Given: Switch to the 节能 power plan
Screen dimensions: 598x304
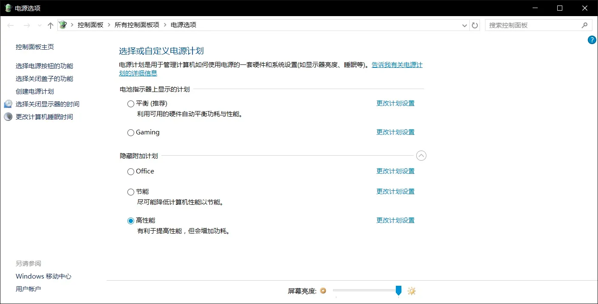Looking at the screenshot, I should tap(130, 192).
